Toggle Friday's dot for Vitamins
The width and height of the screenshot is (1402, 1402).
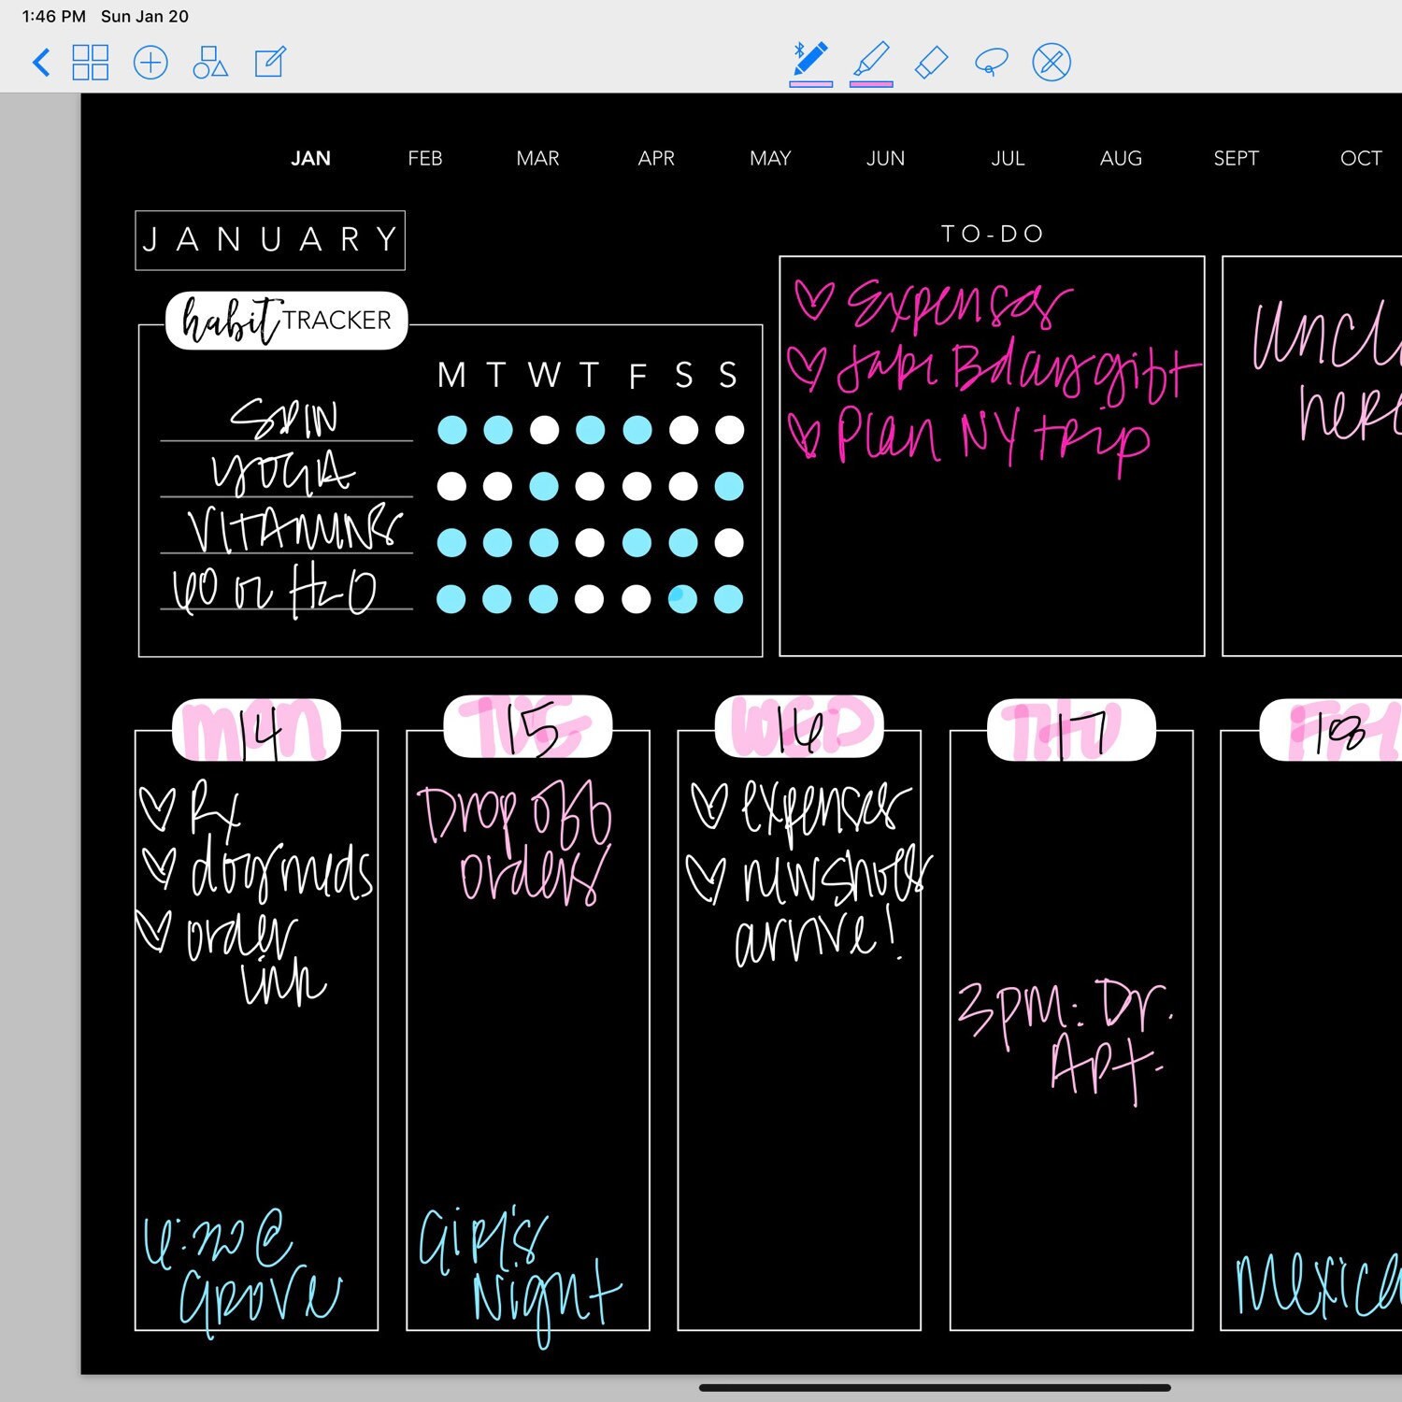[x=636, y=545]
